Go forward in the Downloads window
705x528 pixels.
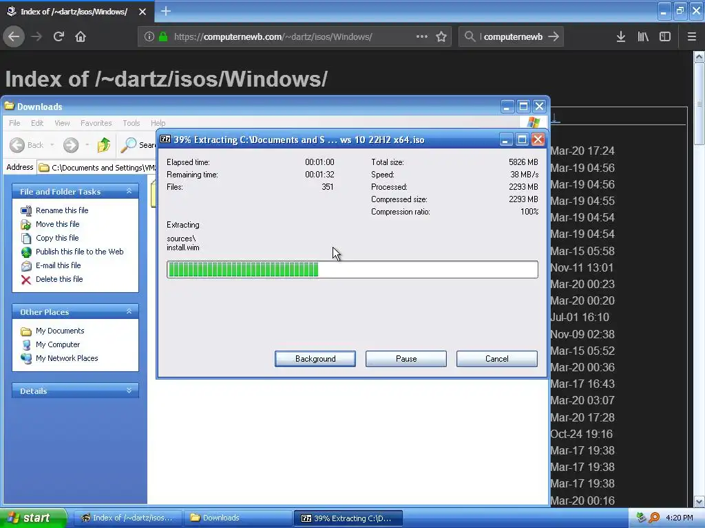pyautogui.click(x=71, y=145)
